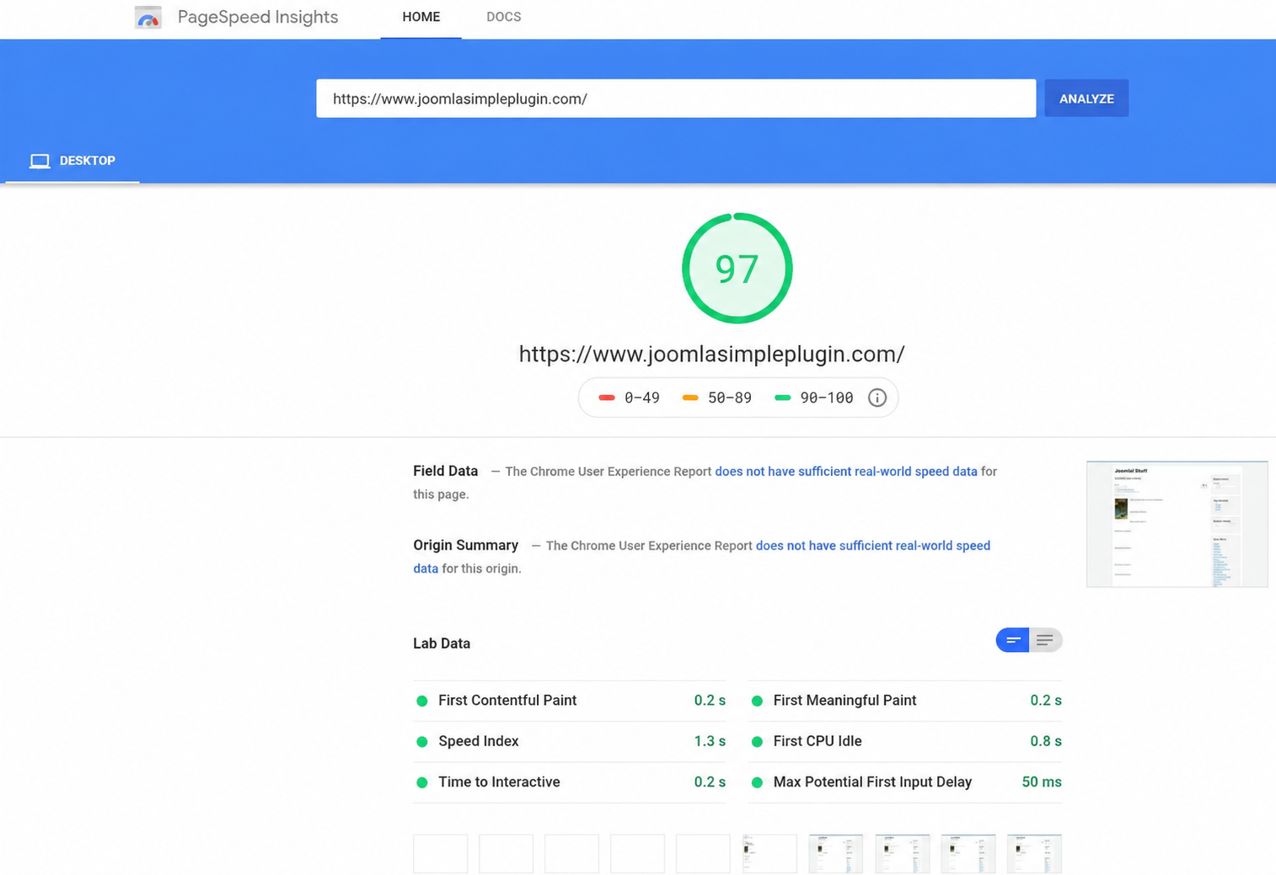
Task: Click the 50 ms input delay value
Action: tap(1042, 782)
